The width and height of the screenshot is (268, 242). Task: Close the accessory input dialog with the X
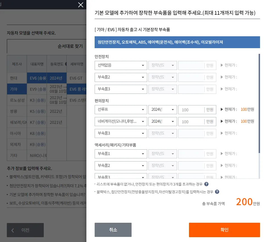click(x=80, y=5)
